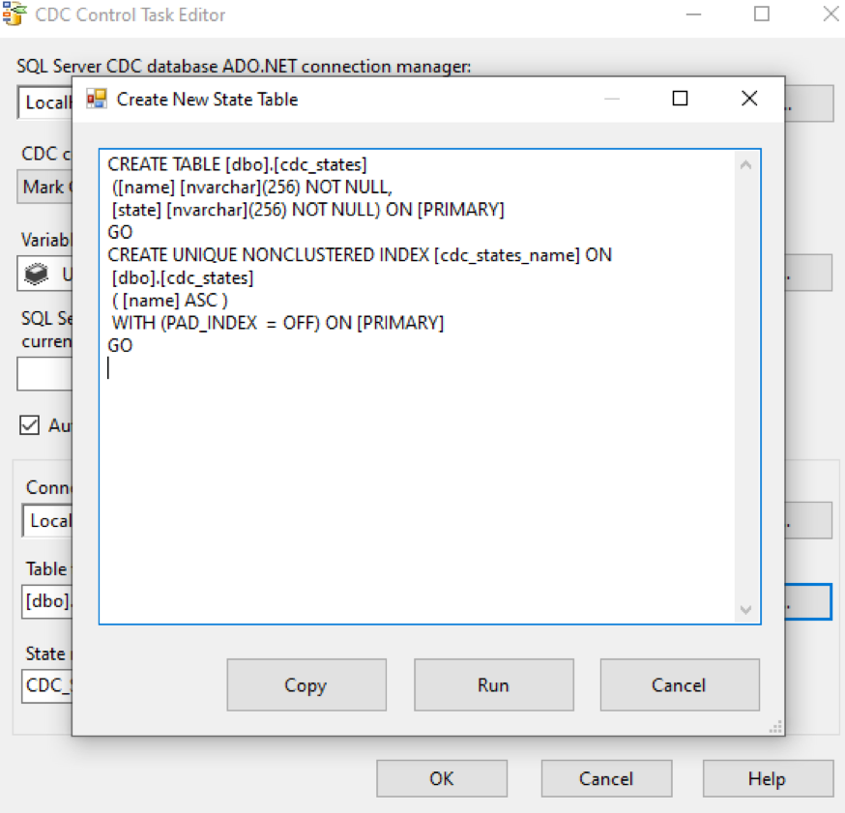Screen dimensions: 845x813
Task: Copy the cdc_states creation script
Action: (x=306, y=684)
